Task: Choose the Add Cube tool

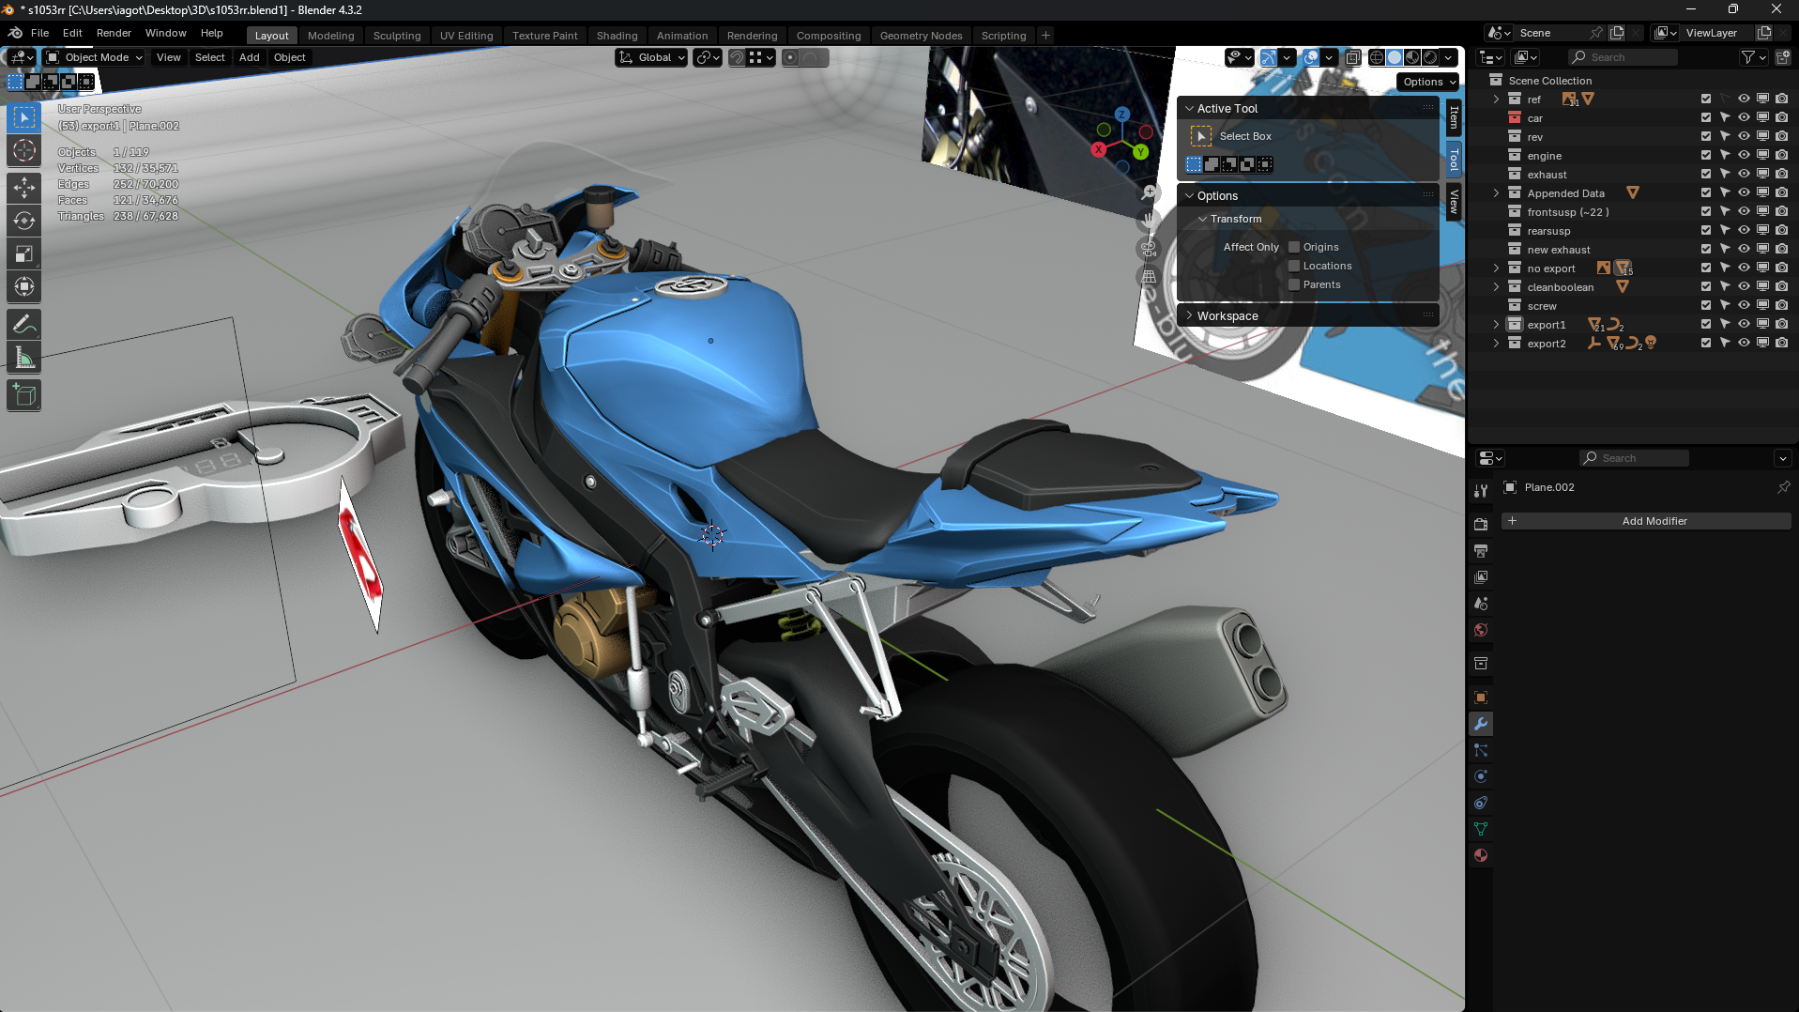Action: pyautogui.click(x=24, y=395)
